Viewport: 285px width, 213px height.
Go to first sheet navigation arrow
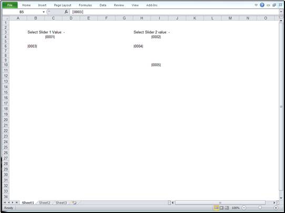click(5, 203)
